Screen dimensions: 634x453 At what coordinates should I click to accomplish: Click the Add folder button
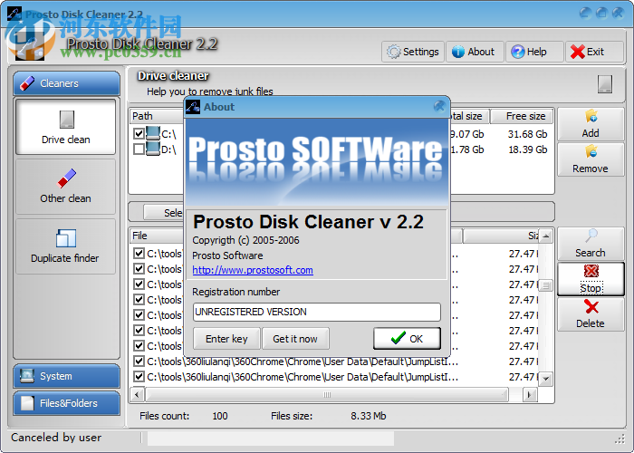click(x=591, y=124)
